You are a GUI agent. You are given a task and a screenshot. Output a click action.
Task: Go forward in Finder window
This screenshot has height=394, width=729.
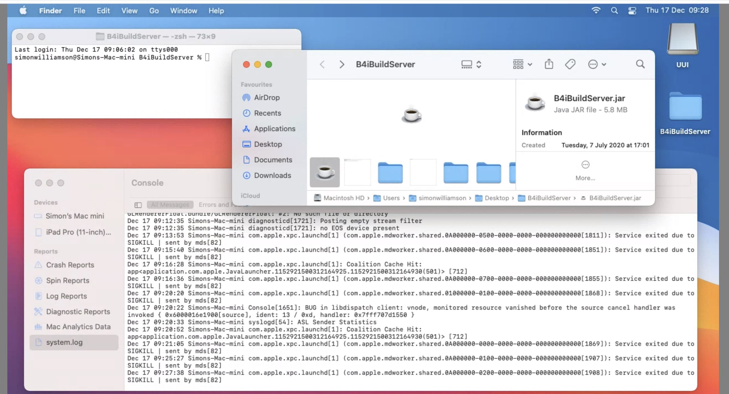[x=342, y=64]
